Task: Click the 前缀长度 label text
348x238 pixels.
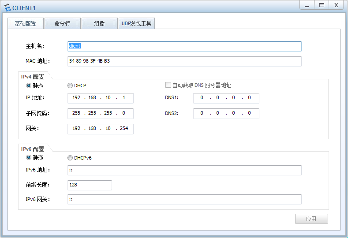Action: tap(37, 185)
